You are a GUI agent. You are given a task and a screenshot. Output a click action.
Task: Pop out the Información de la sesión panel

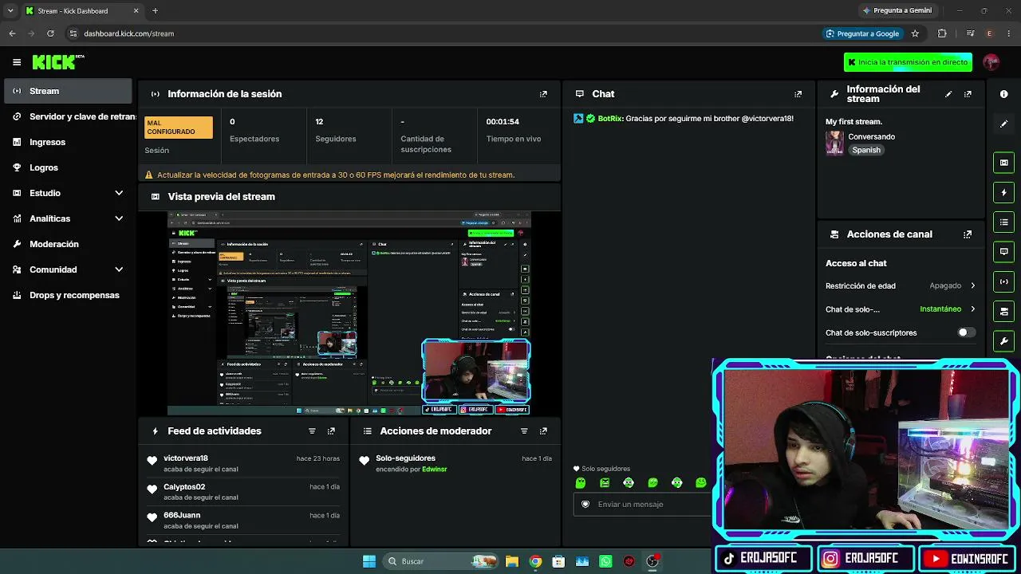click(x=543, y=94)
